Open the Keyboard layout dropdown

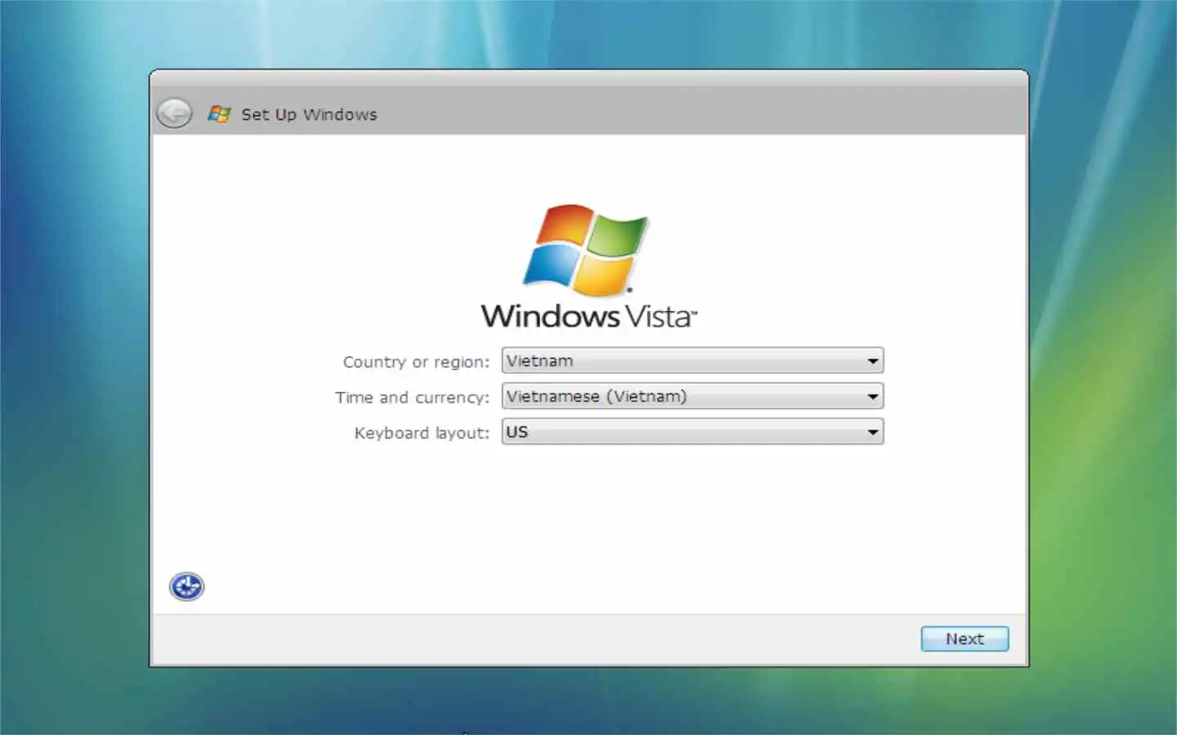[692, 431]
